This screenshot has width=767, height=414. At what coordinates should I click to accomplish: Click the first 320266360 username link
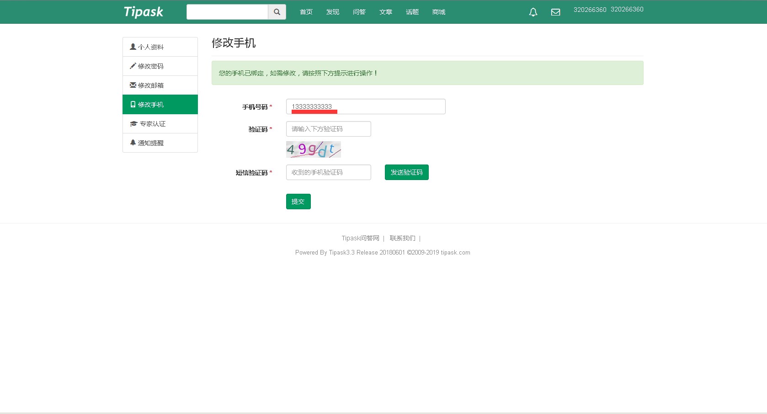coord(590,10)
